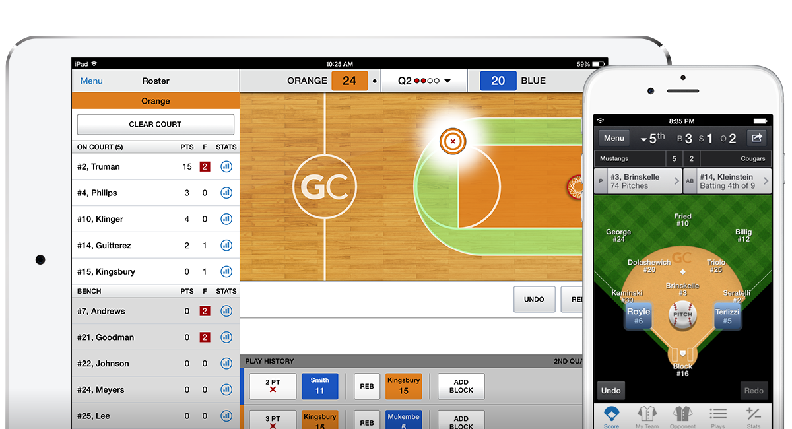Viewport: 792px width, 429px height.
Task: Select the Orange team header bar
Action: click(156, 101)
